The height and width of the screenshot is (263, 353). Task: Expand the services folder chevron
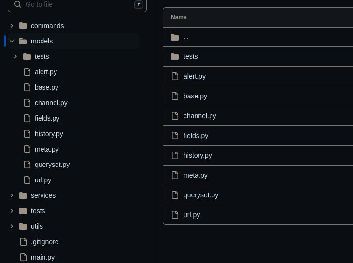(x=12, y=195)
